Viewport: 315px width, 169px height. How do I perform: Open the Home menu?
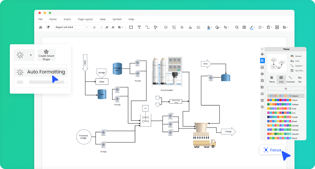[53, 19]
